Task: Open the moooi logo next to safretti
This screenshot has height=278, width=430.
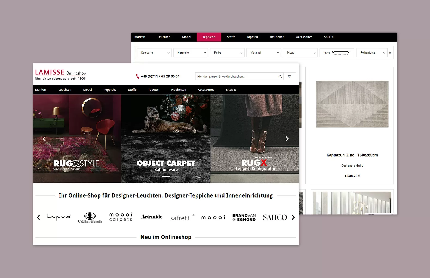Action: point(213,218)
